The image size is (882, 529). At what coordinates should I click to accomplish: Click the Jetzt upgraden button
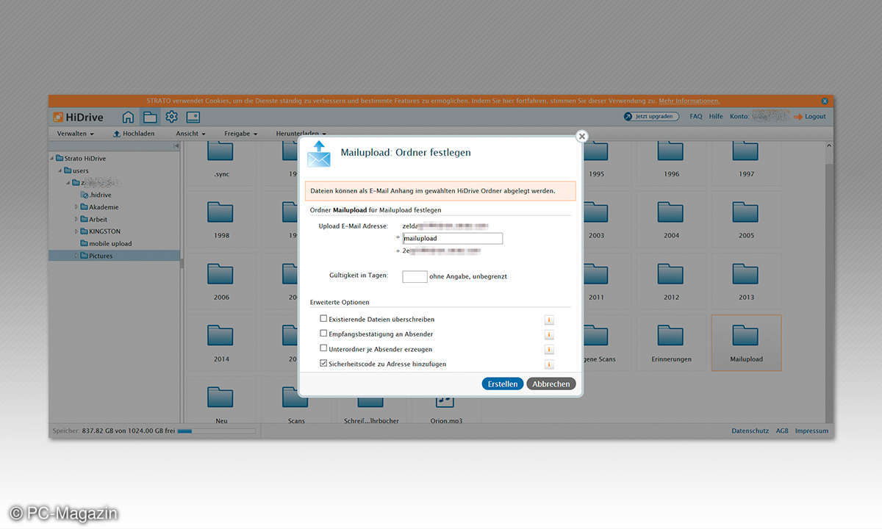(651, 116)
